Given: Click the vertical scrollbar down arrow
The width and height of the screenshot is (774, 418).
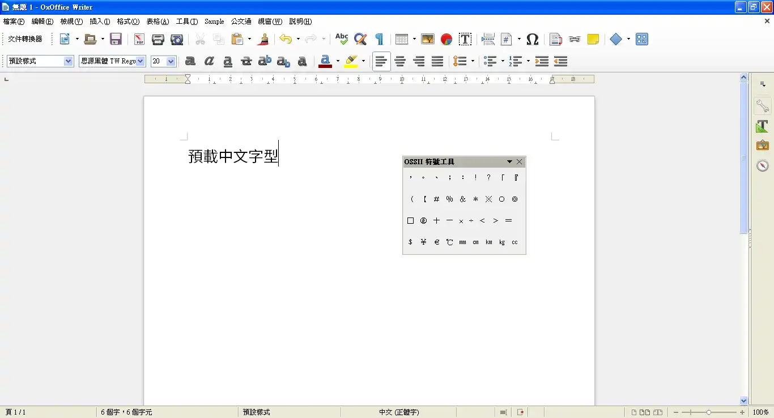Looking at the screenshot, I should point(744,401).
